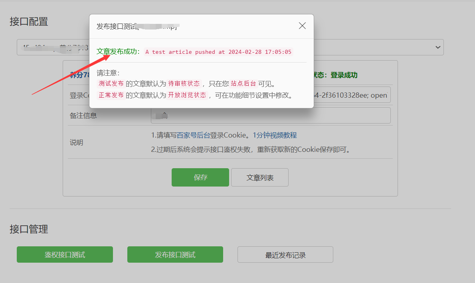This screenshot has height=283, width=475.
Task: Click the 开放浏览状态 highlighted label
Action: (x=187, y=95)
